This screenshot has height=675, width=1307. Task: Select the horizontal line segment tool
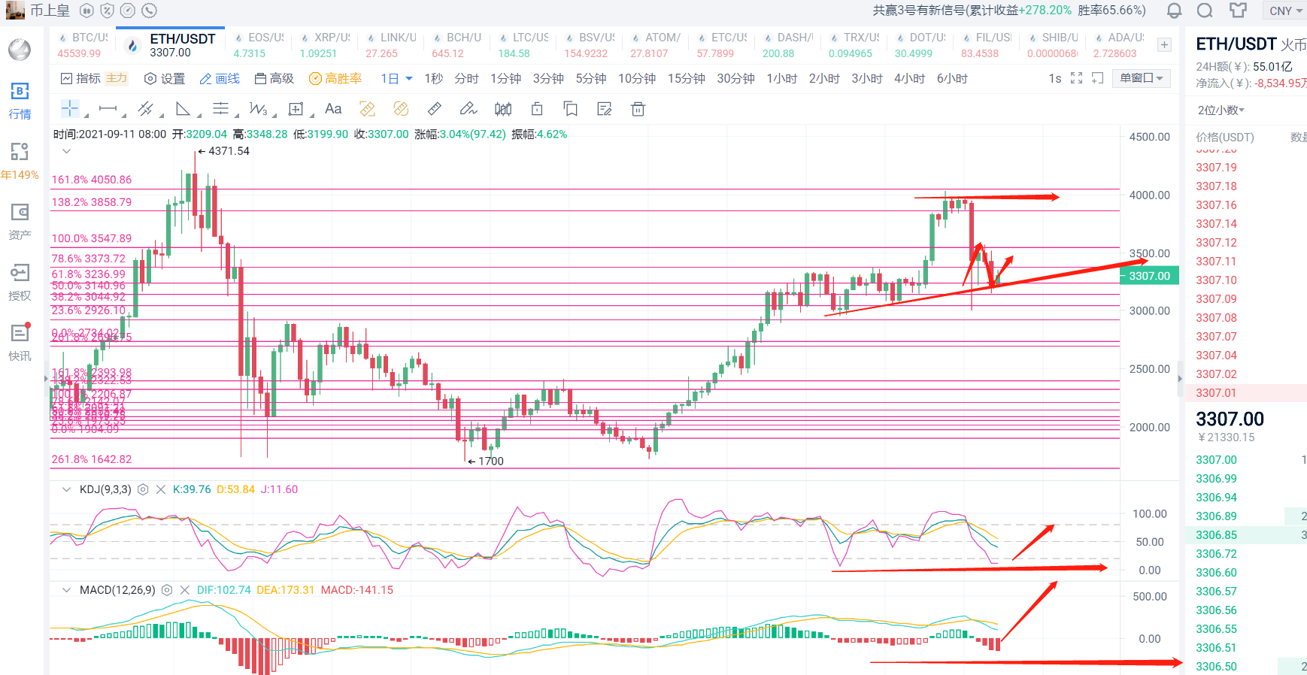pos(108,109)
